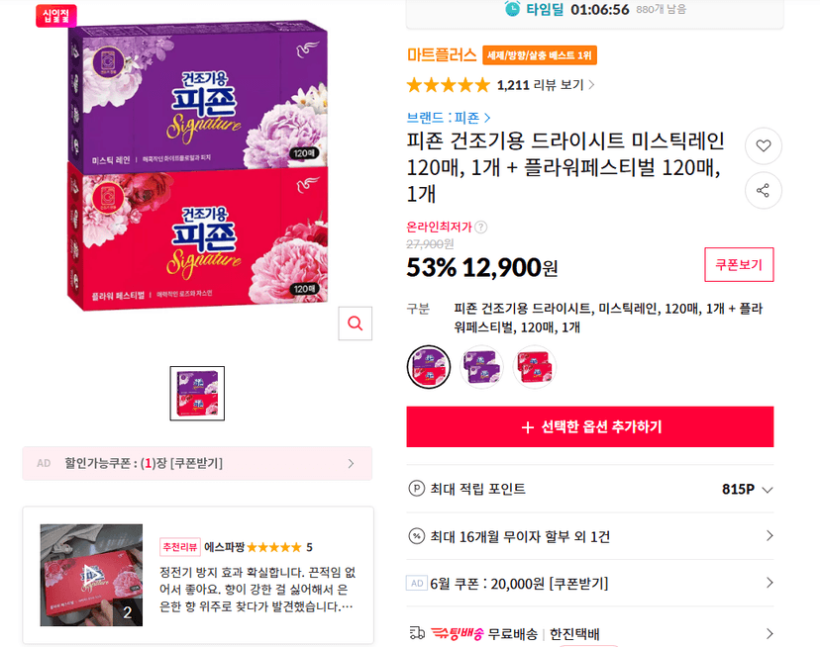
Task: Open 1,211 리뷰 보기 link
Action: point(546,85)
